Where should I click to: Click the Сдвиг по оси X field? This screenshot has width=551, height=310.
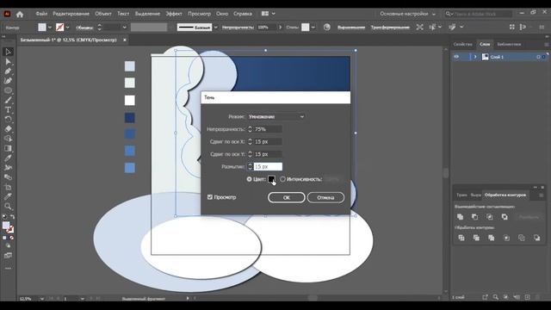268,141
